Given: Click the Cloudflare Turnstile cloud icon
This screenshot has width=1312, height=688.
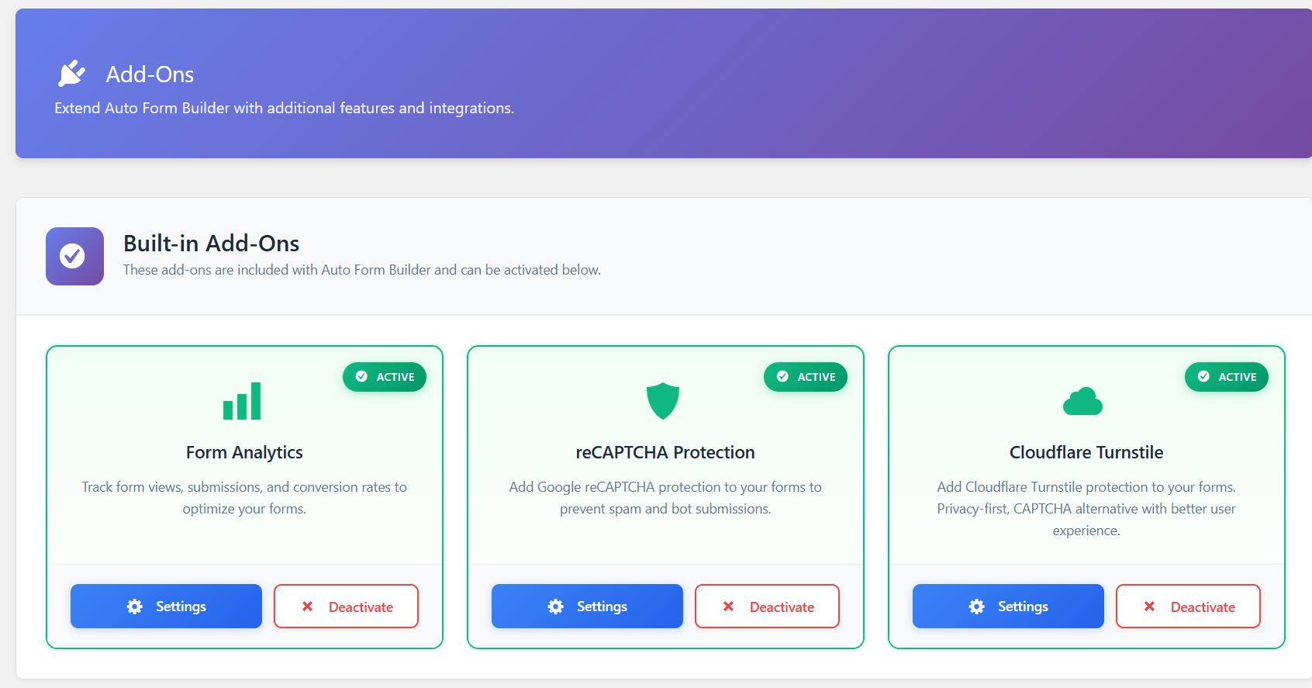Looking at the screenshot, I should [x=1082, y=402].
